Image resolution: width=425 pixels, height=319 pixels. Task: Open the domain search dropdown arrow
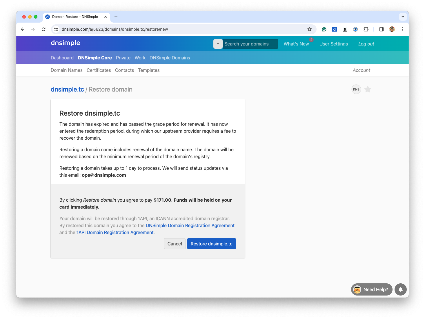pyautogui.click(x=218, y=44)
